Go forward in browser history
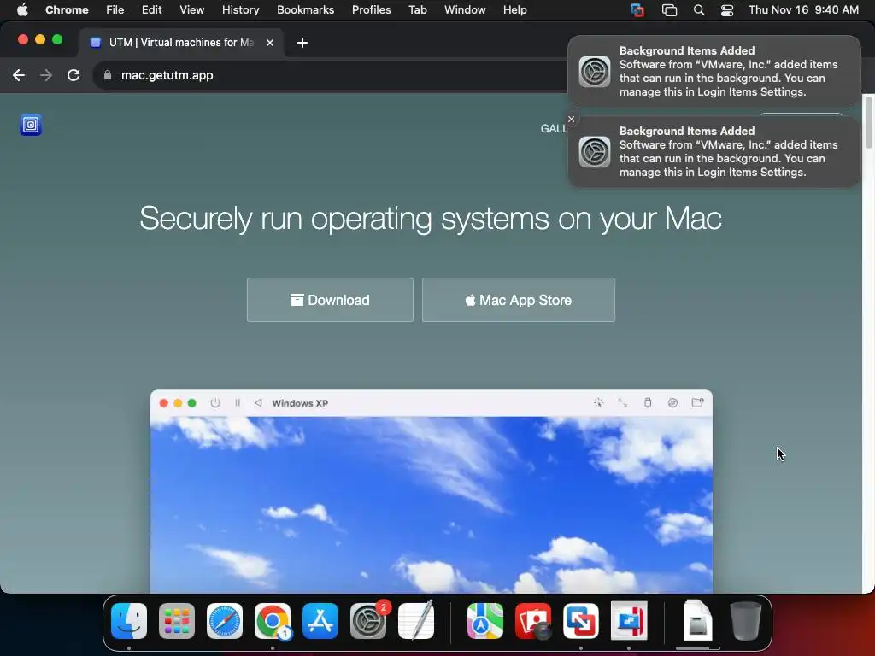 [x=46, y=75]
